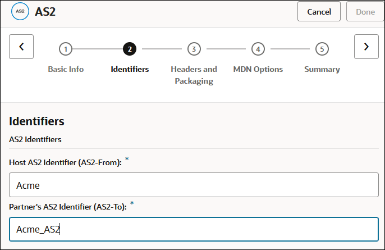The image size is (385, 250).
Task: Click the AS2 title text in header
Action: [45, 12]
